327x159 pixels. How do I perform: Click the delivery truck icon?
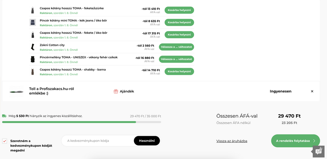click(x=4, y=116)
